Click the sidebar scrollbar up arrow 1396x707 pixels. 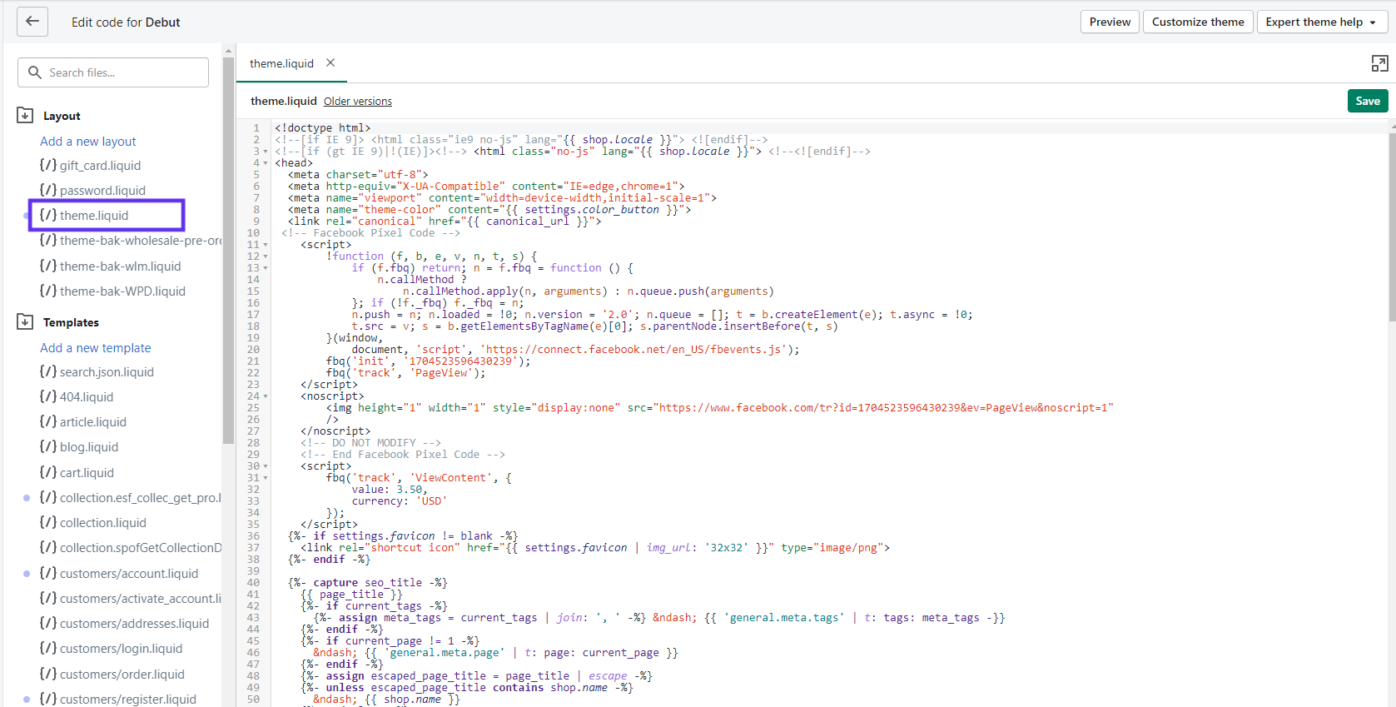(x=228, y=51)
